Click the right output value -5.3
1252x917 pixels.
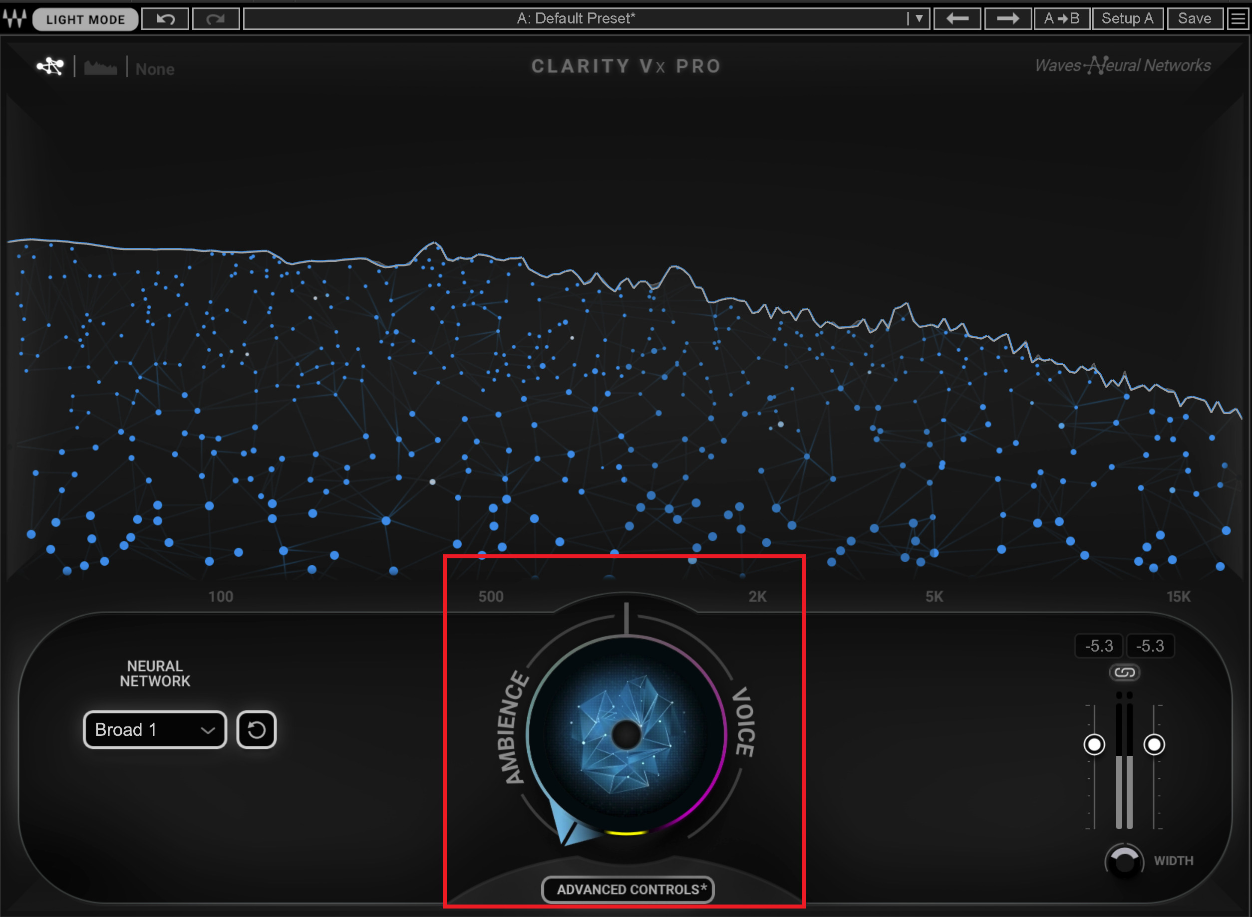pos(1150,646)
